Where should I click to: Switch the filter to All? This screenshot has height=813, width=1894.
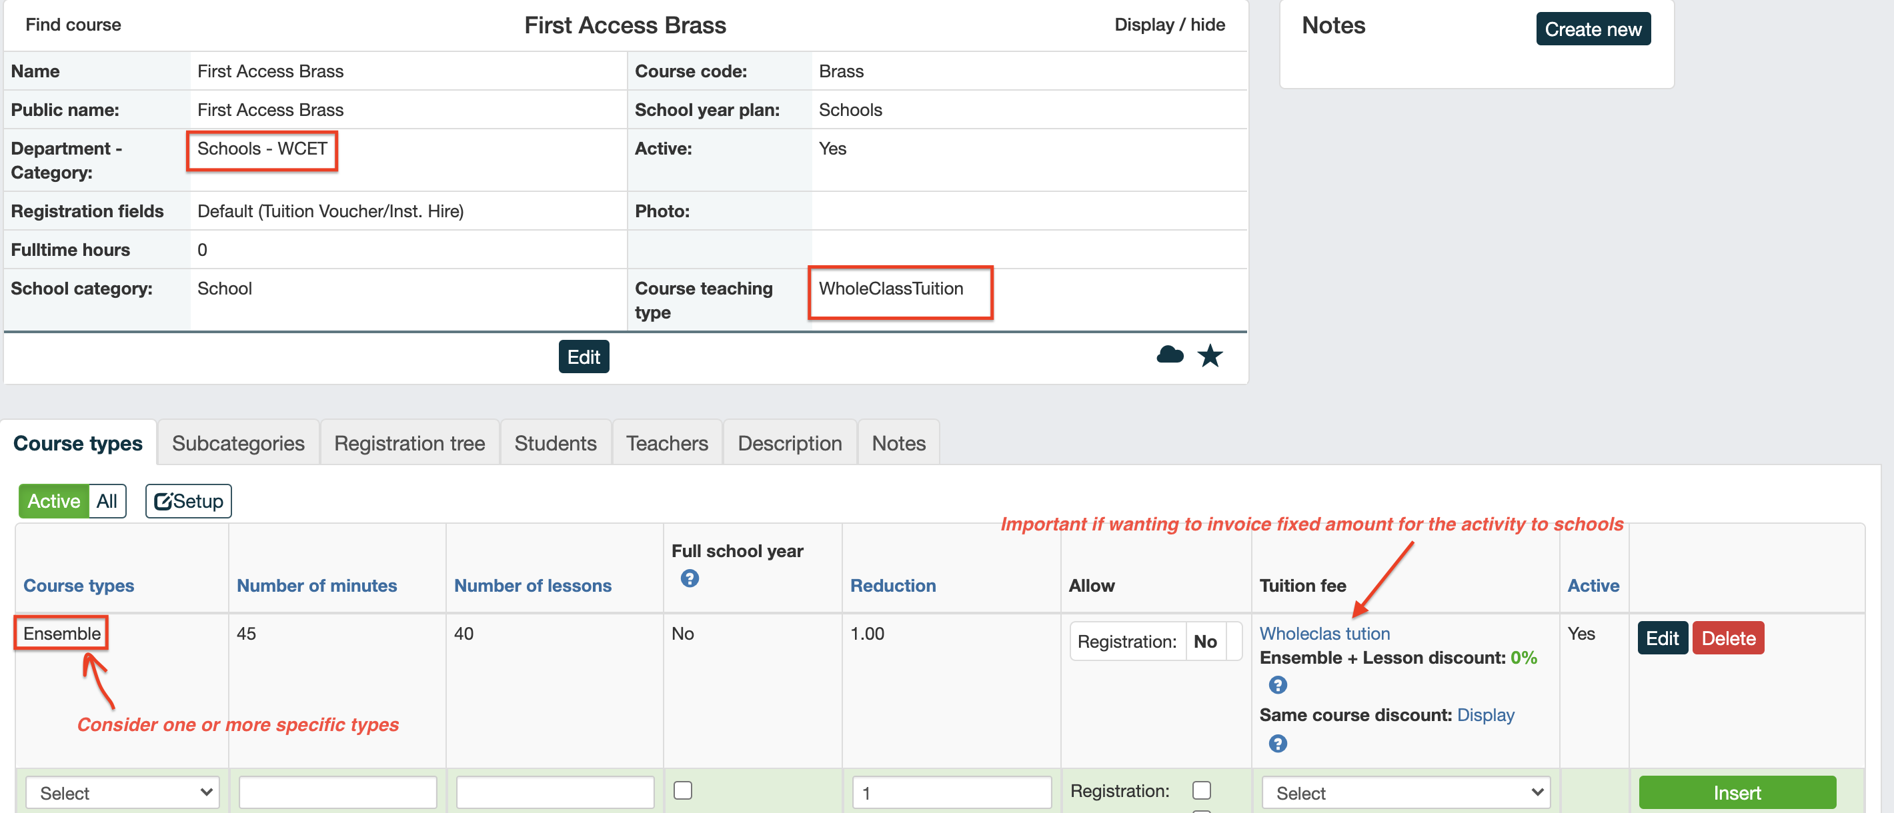[x=107, y=501]
